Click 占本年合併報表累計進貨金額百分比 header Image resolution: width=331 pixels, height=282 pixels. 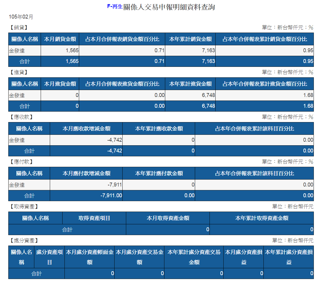point(265,84)
